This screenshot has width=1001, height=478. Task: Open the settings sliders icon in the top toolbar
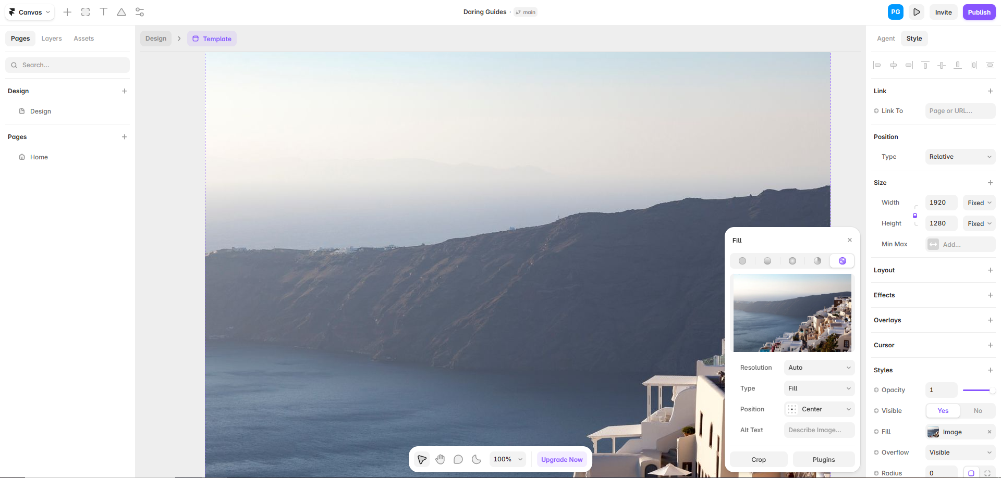(x=140, y=12)
